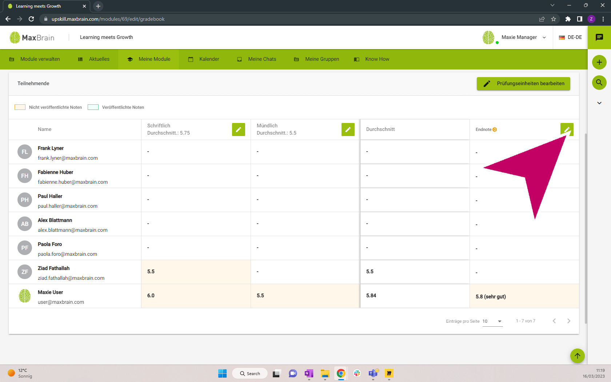The image size is (611, 382).
Task: Go back in browser
Action: 8,19
